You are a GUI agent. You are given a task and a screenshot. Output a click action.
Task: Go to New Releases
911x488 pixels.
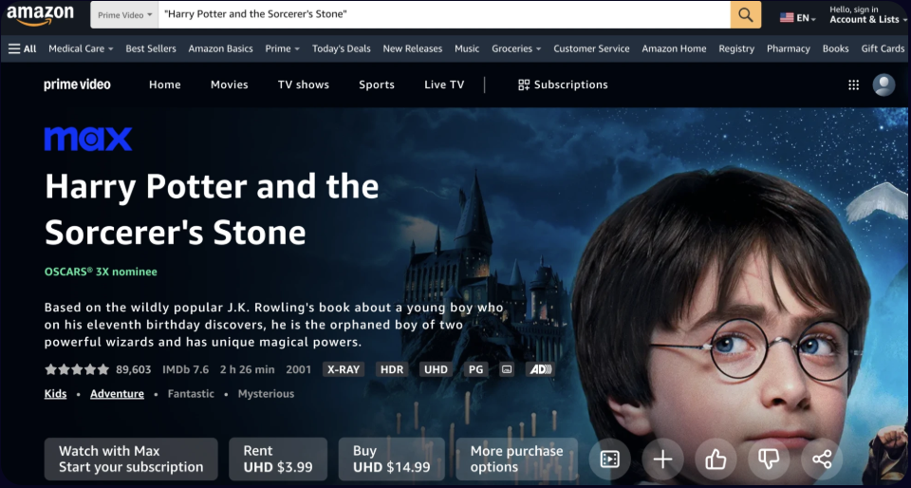click(413, 48)
